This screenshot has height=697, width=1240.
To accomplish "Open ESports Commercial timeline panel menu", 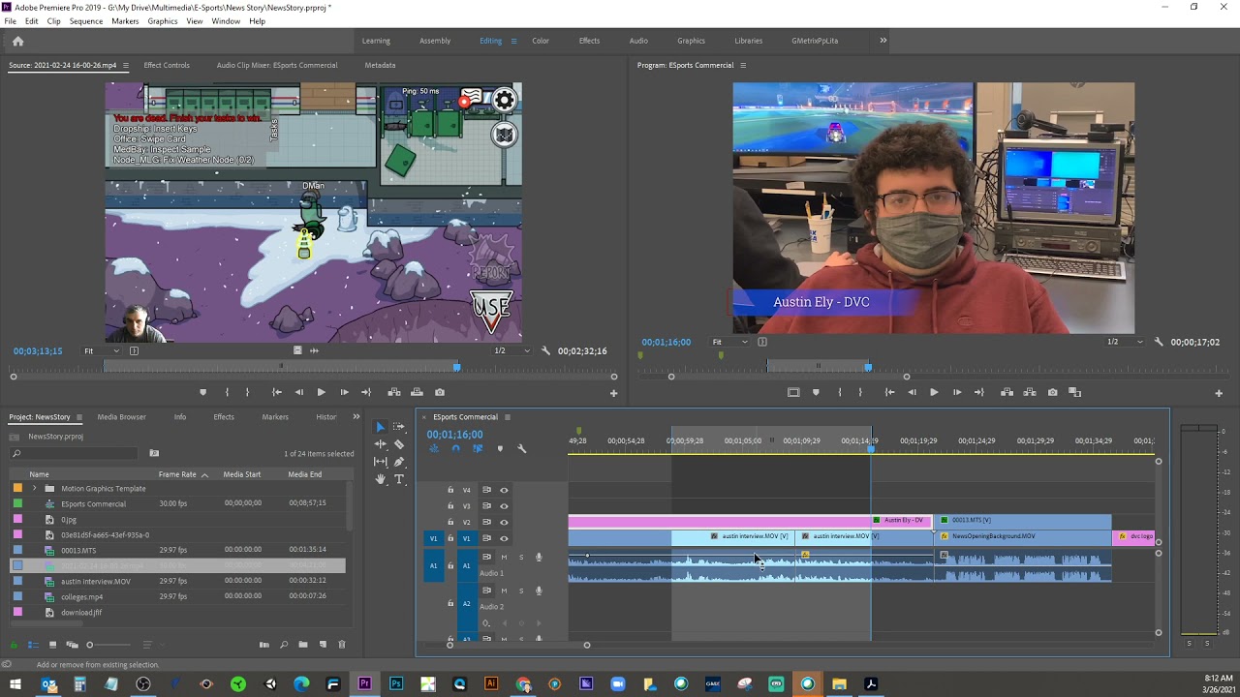I will click(507, 417).
